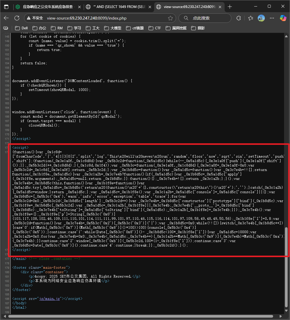Screen dimensions: 290x320
Task: Add this page to favorites star
Action: tap(170, 18)
